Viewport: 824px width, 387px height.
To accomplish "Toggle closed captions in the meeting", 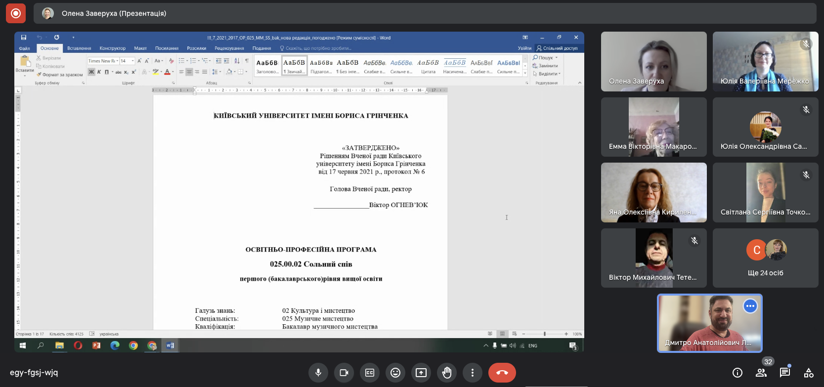I will click(x=370, y=373).
